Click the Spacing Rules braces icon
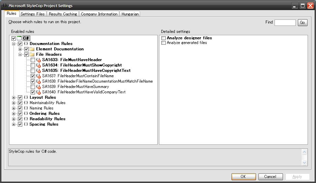The width and height of the screenshot is (316, 183). tap(26, 124)
